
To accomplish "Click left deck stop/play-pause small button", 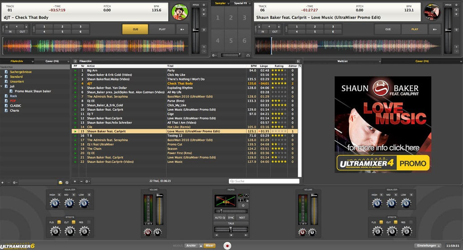I will [182, 29].
